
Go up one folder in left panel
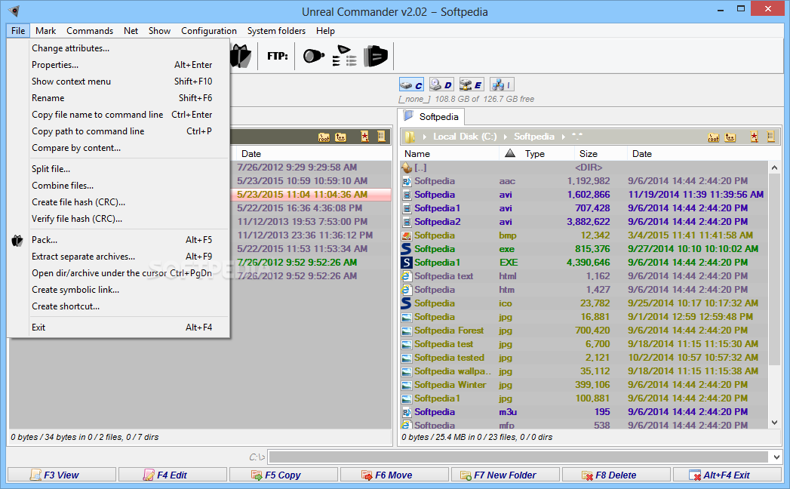(340, 137)
